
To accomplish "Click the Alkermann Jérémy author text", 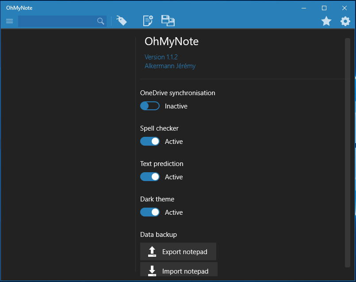I will [x=170, y=66].
